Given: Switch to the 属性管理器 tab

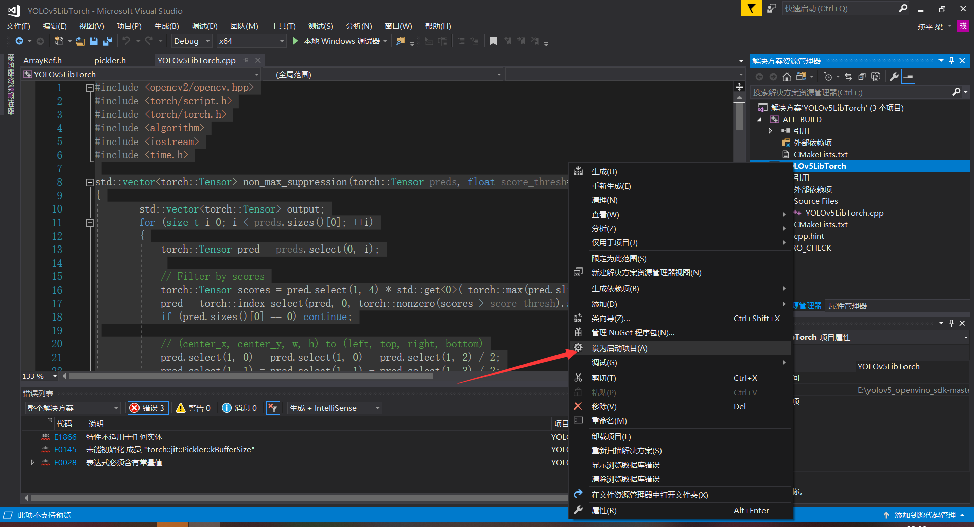Looking at the screenshot, I should tap(848, 306).
